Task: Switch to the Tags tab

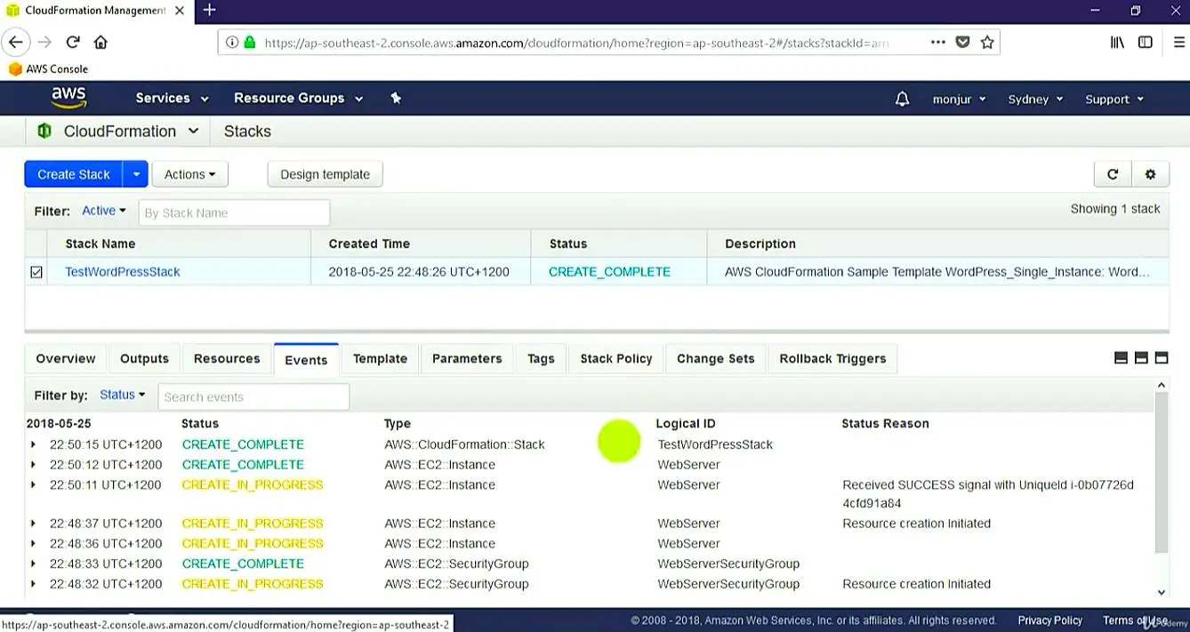Action: pos(541,358)
